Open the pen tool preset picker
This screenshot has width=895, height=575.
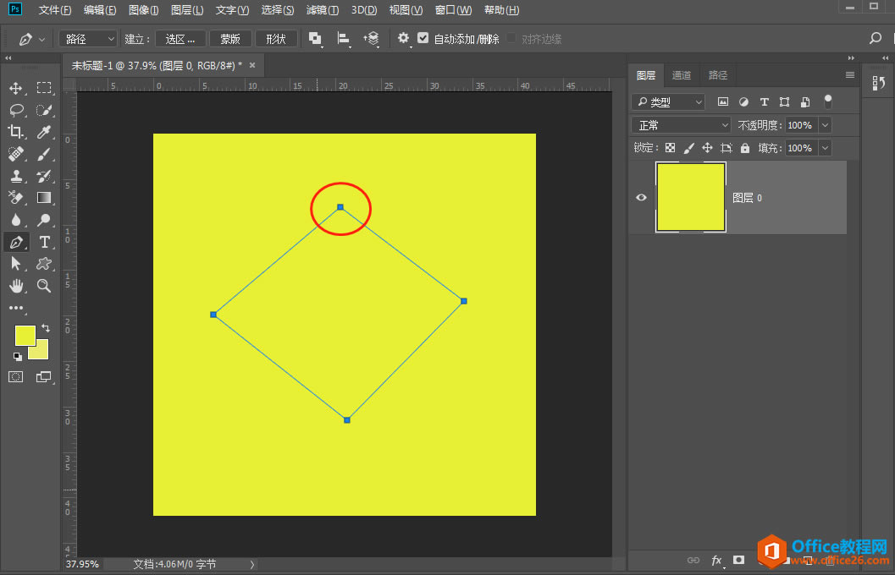31,40
